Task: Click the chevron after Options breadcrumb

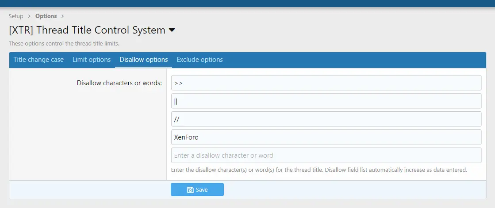Action: coord(62,16)
